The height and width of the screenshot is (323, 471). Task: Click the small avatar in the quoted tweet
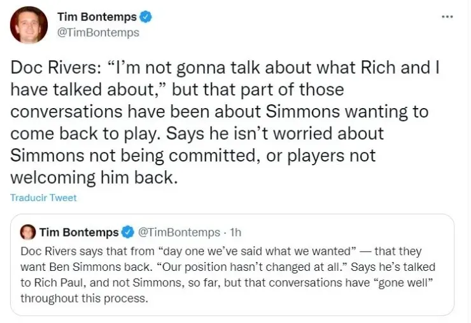click(x=28, y=232)
